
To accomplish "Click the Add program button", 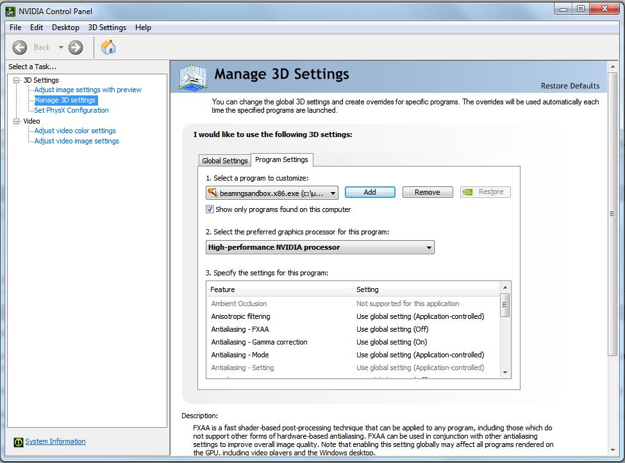I will [370, 192].
